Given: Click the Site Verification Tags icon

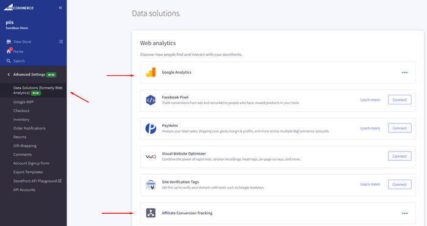Looking at the screenshot, I should (151, 185).
